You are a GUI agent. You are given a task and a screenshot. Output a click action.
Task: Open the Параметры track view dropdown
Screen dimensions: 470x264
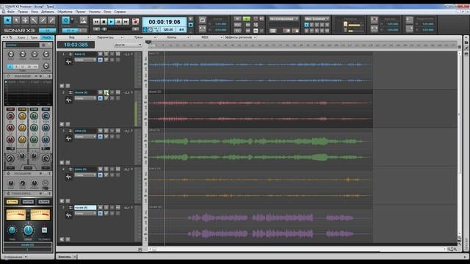[106, 37]
